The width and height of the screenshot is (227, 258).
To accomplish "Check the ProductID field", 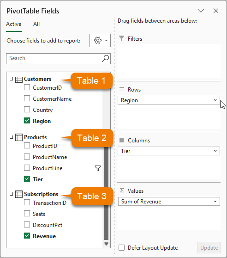I will [x=27, y=146].
